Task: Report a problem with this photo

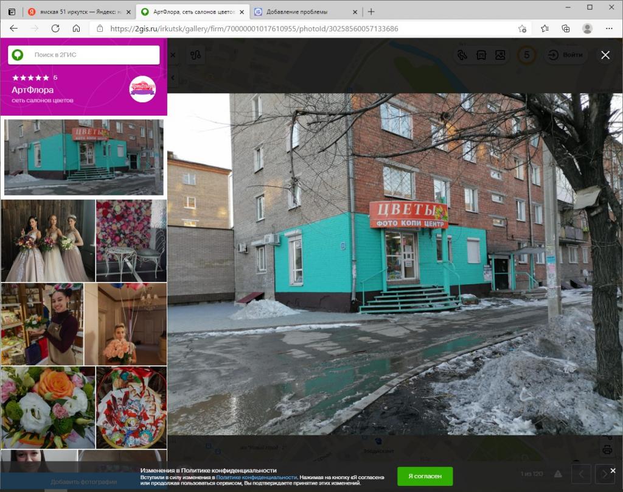Action: click(x=557, y=474)
